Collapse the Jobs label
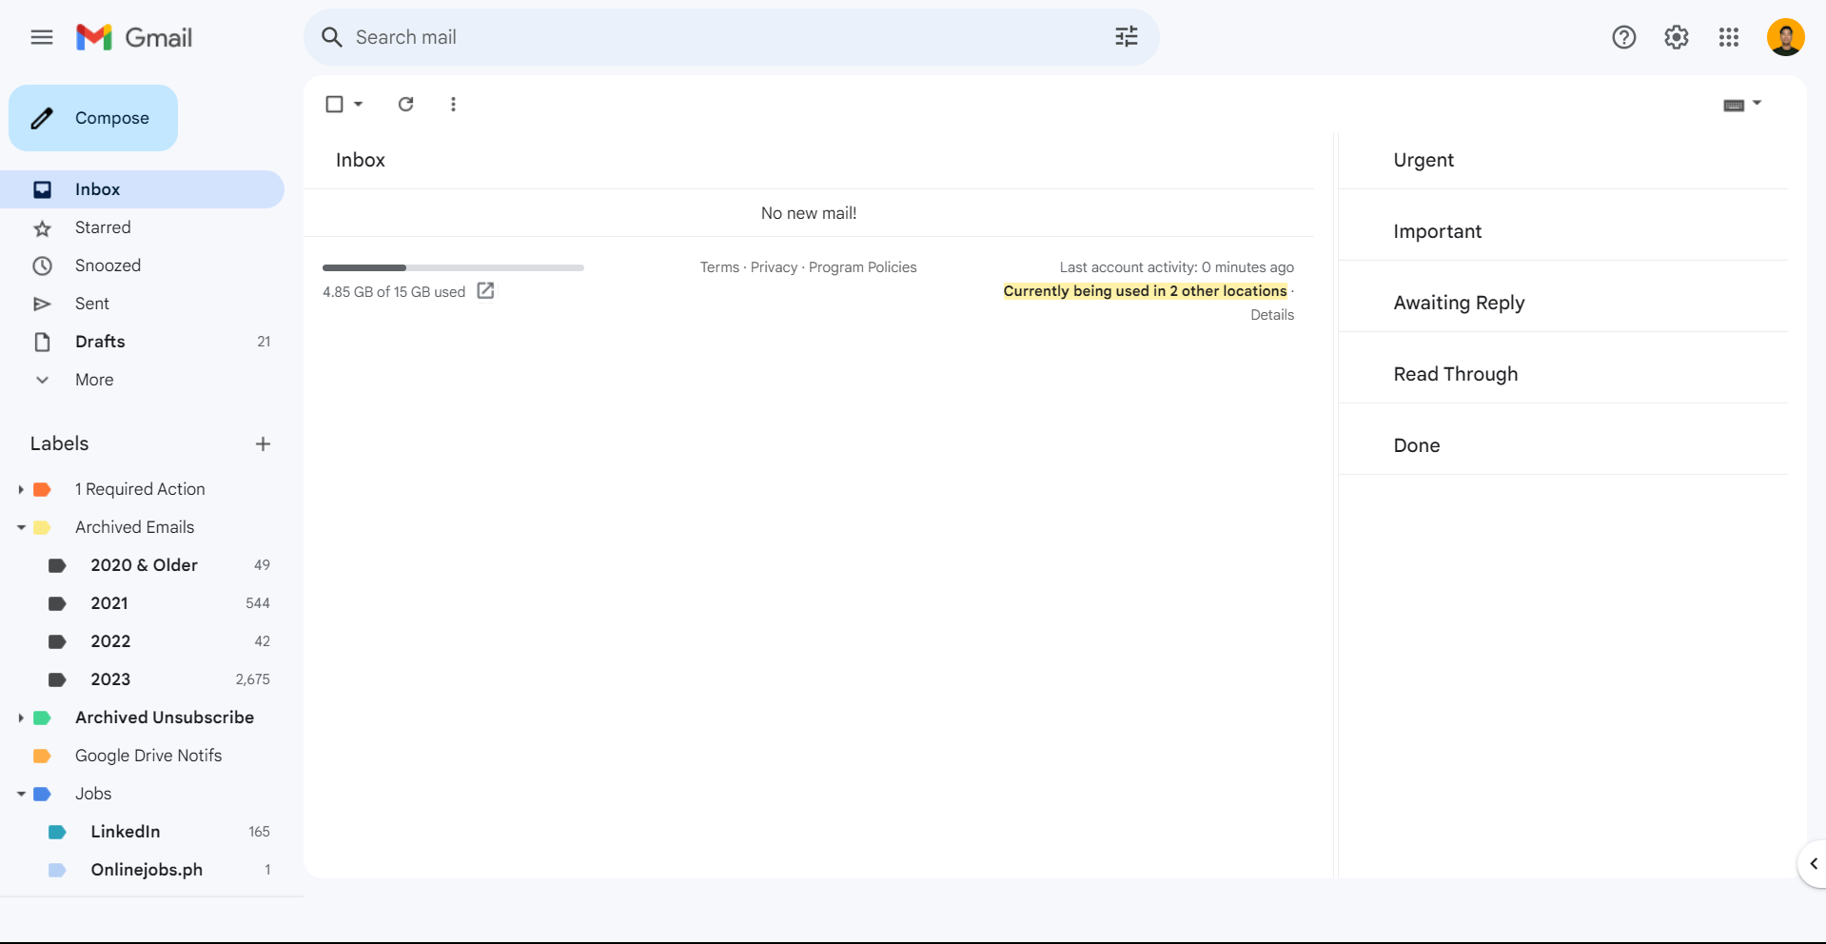Viewport: 1826px width, 944px height. (21, 794)
